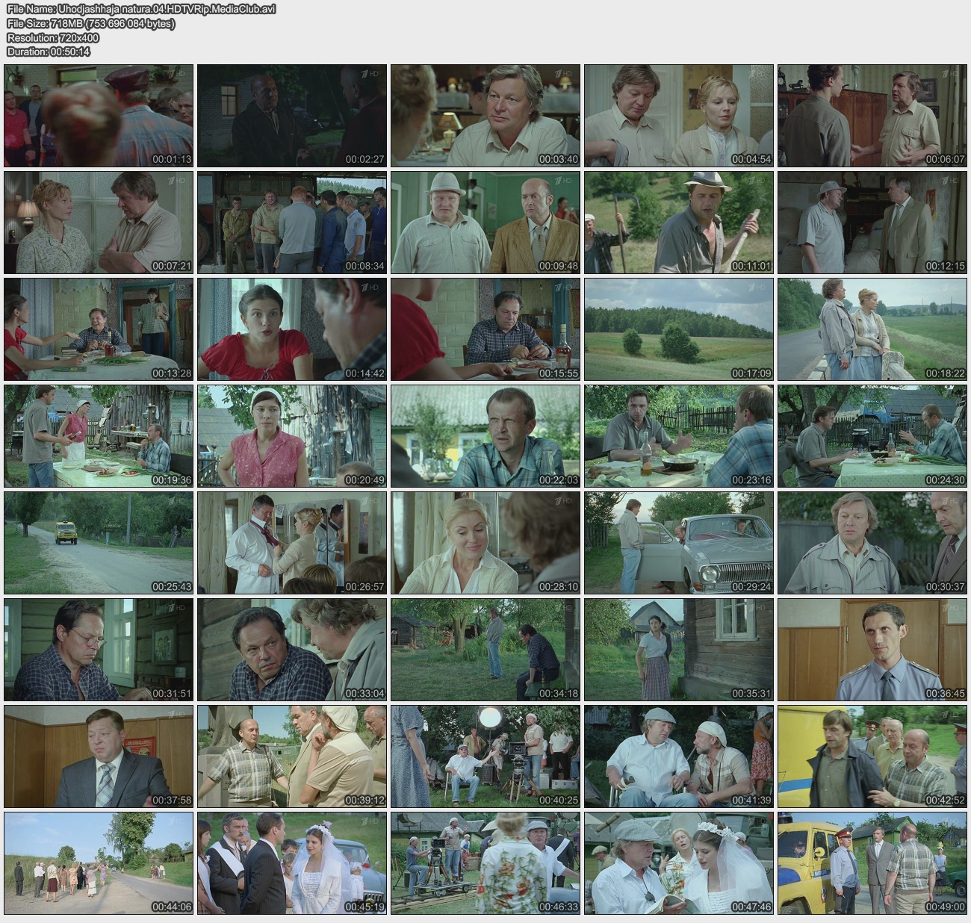Click the smiling blonde woman thumbnail at 00:28:10

[485, 543]
